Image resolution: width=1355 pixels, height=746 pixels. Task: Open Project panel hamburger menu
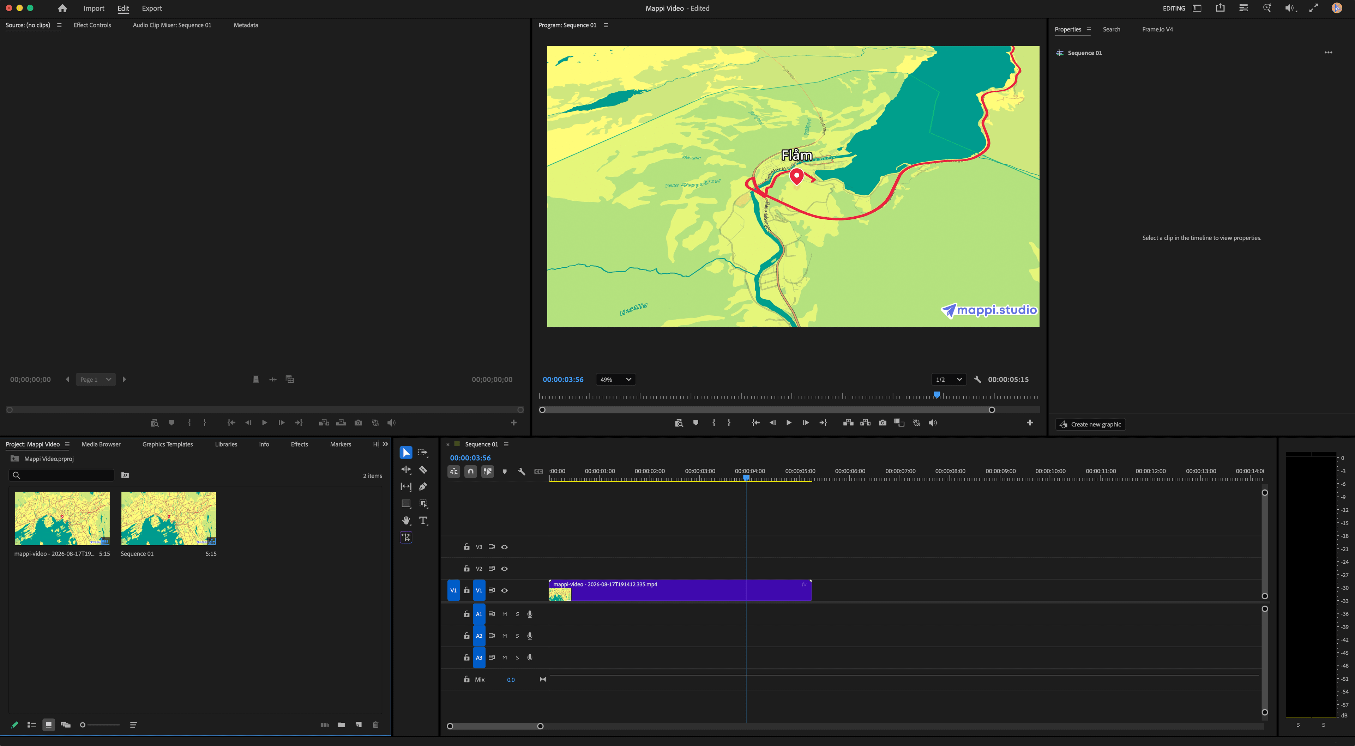[67, 444]
